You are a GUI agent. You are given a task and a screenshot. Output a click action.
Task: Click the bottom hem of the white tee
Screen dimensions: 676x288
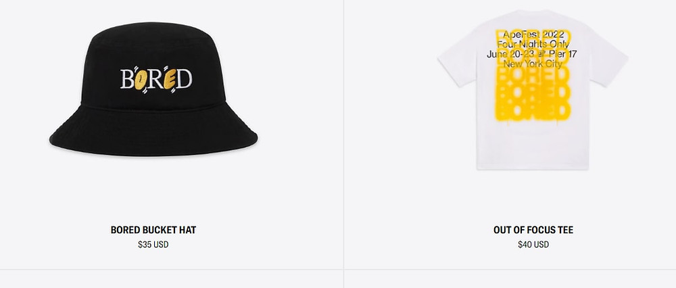click(x=533, y=166)
